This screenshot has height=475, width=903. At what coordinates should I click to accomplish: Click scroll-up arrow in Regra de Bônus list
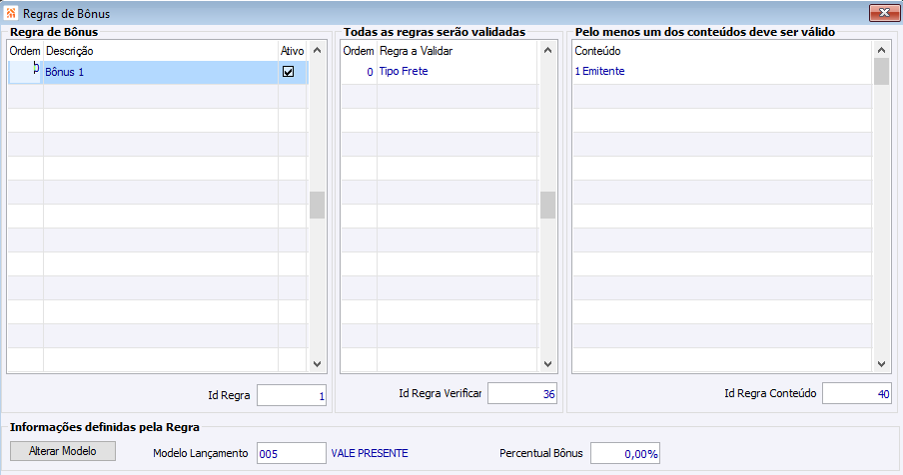(x=318, y=51)
